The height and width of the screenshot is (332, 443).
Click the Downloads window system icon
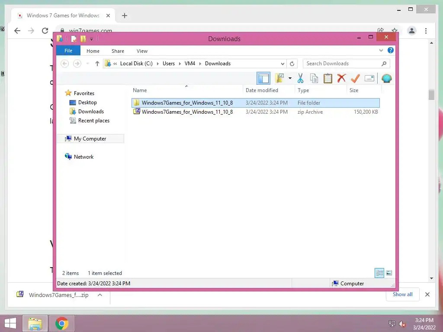click(x=60, y=38)
